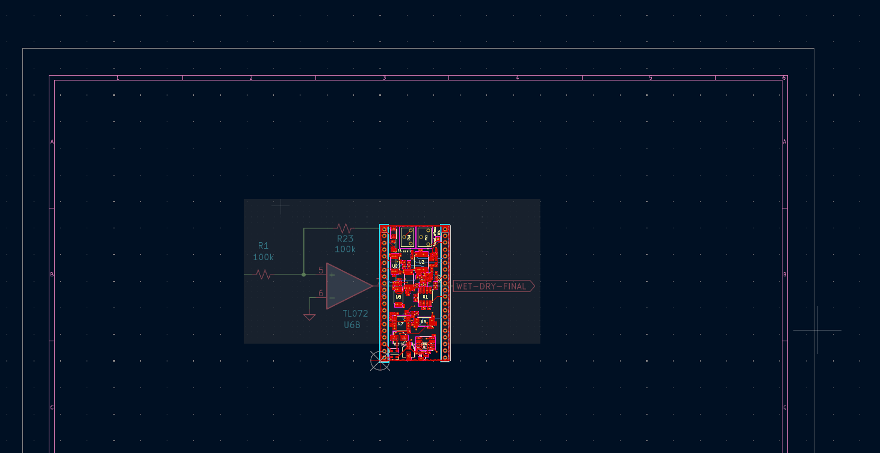880x453 pixels.
Task: Select the TL072 value text
Action: click(355, 314)
